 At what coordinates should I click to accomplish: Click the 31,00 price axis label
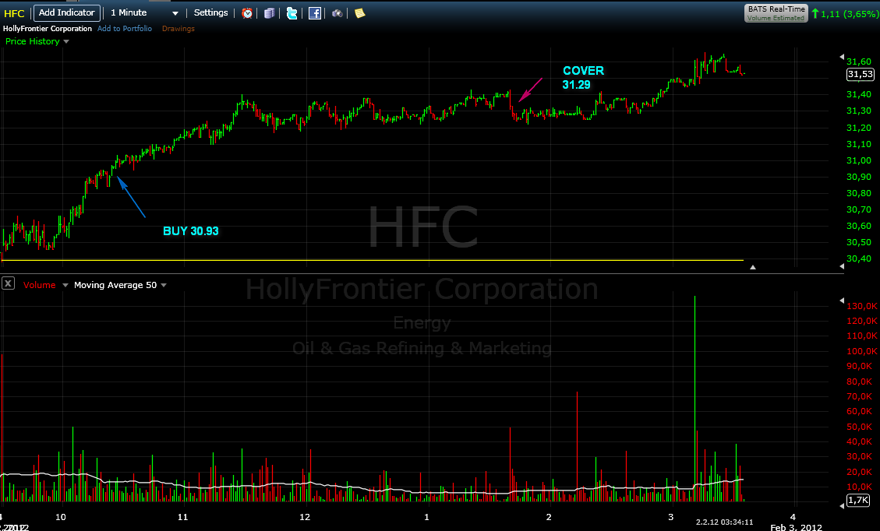click(x=859, y=160)
